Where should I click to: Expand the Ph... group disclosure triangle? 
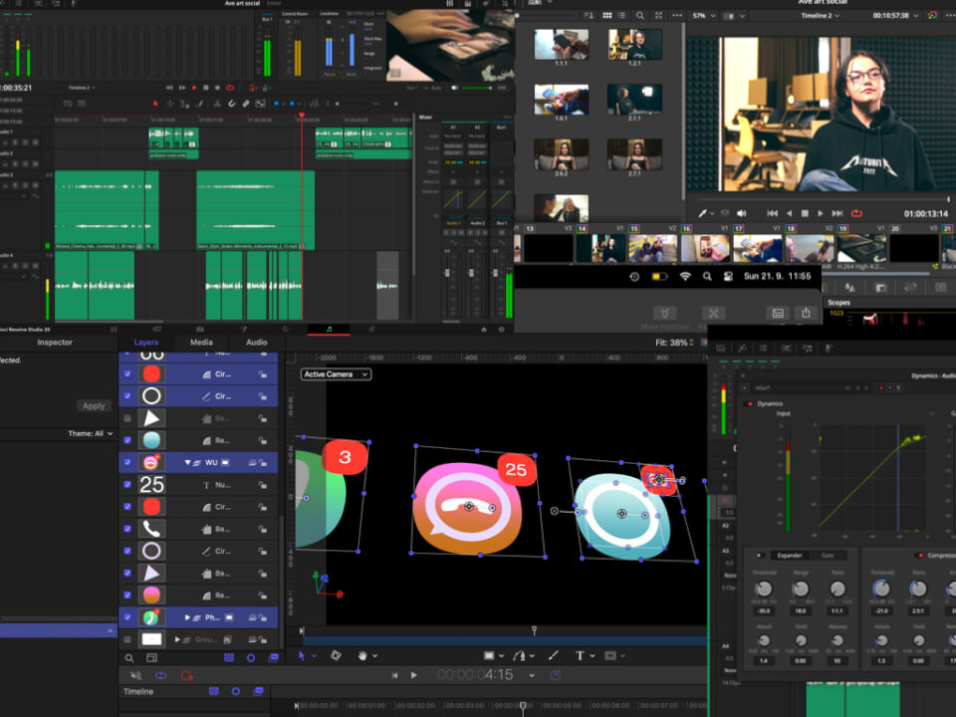point(188,617)
